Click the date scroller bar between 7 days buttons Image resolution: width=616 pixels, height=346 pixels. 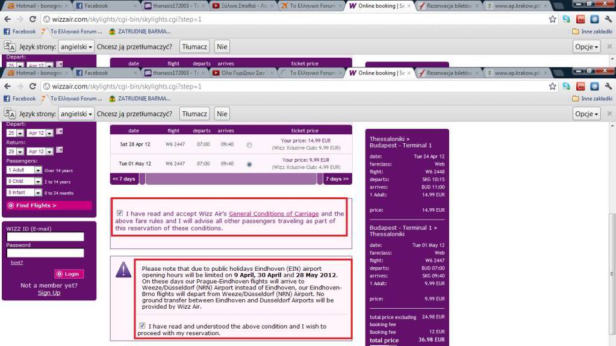pyautogui.click(x=231, y=179)
